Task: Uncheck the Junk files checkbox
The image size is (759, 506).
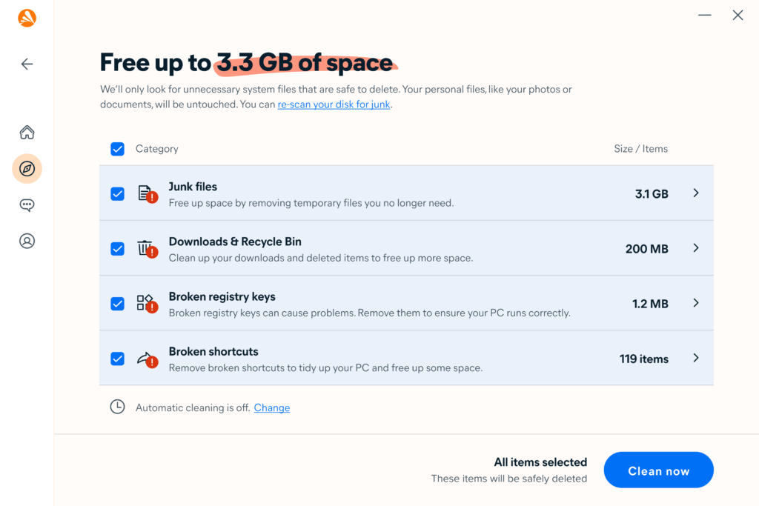Action: [117, 193]
